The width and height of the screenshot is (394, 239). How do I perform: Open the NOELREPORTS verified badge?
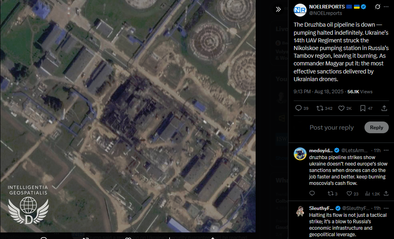[x=363, y=7]
